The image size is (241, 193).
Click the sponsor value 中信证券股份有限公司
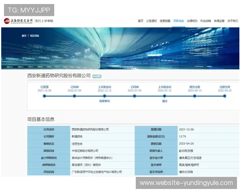pyautogui.click(x=85, y=151)
